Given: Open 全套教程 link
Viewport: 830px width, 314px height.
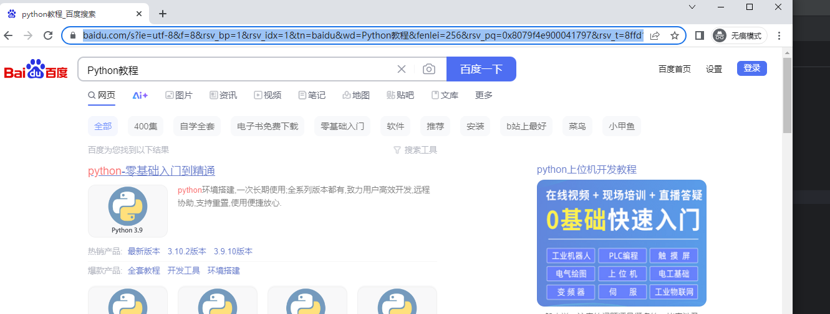Looking at the screenshot, I should pyautogui.click(x=144, y=270).
